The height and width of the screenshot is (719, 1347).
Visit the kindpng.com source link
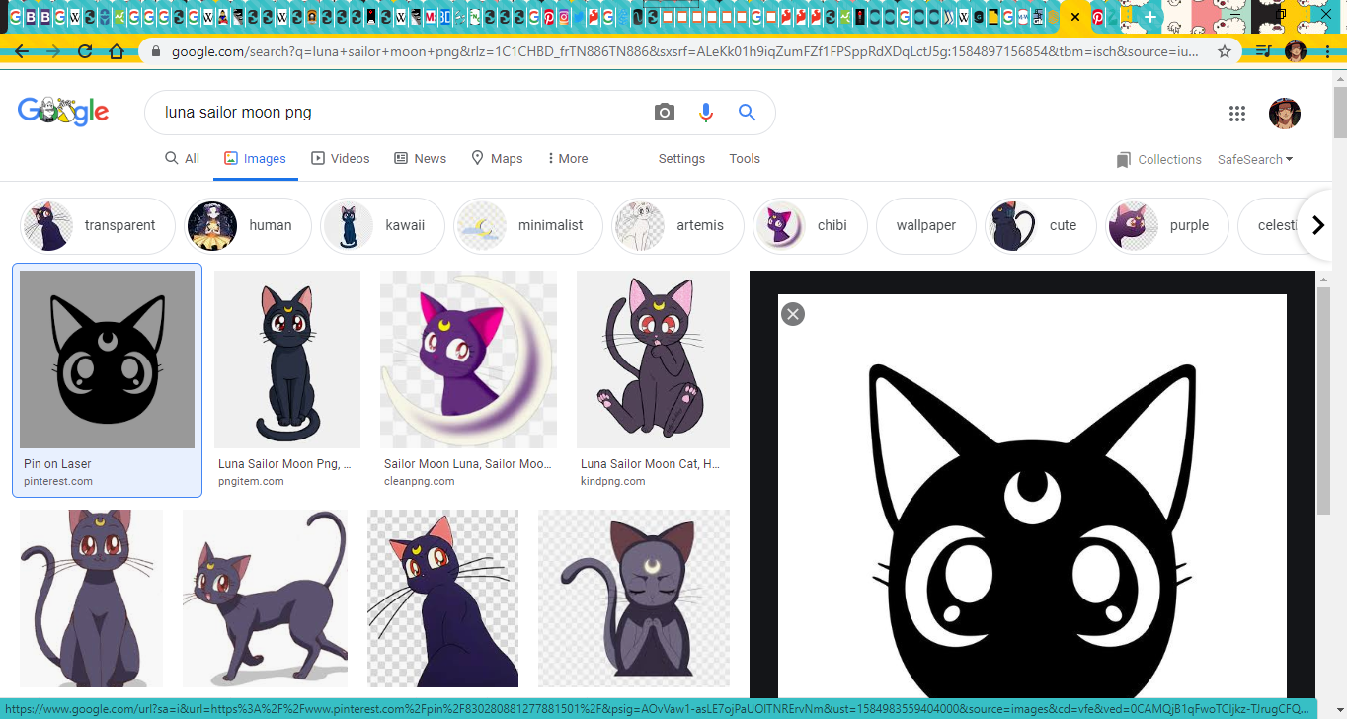click(x=613, y=481)
